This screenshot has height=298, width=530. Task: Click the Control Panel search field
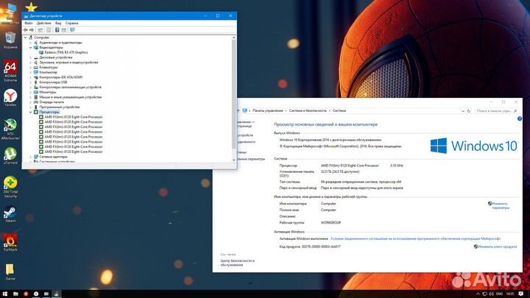point(497,111)
